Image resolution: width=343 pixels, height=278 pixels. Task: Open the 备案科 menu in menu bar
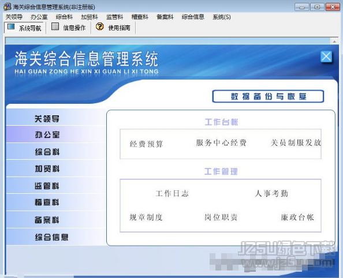[x=165, y=17]
